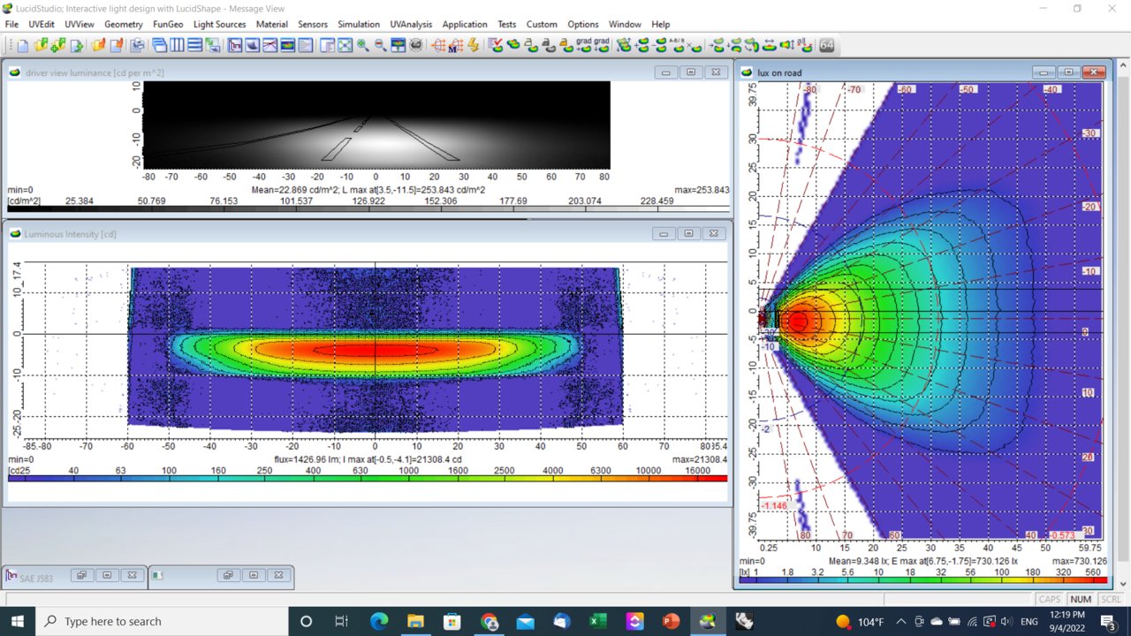The image size is (1131, 636).
Task: Open Excel from the taskbar
Action: pyautogui.click(x=598, y=621)
